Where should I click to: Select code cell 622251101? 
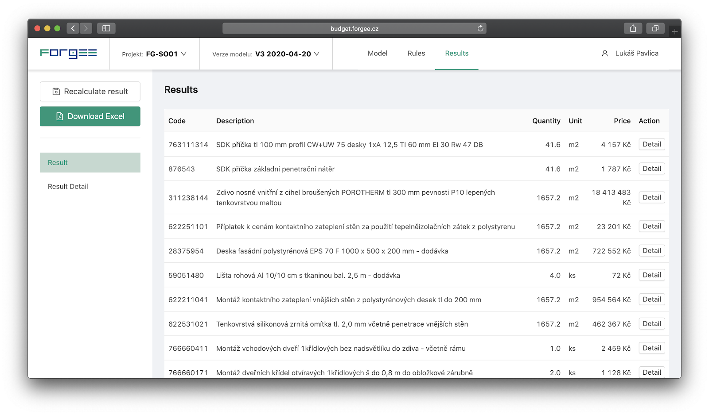point(188,227)
